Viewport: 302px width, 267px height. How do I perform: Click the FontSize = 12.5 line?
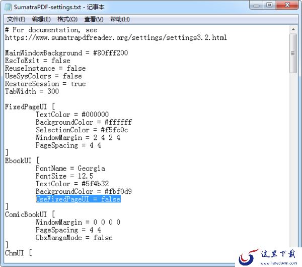pyautogui.click(x=64, y=176)
